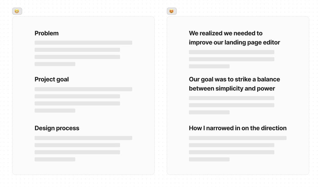Click first placeholder line under landing page editor heading
Viewport: 320px width, 187px height.
click(x=232, y=52)
